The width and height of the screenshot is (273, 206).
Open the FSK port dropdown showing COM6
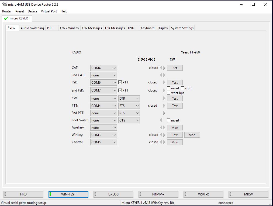[x=103, y=83]
